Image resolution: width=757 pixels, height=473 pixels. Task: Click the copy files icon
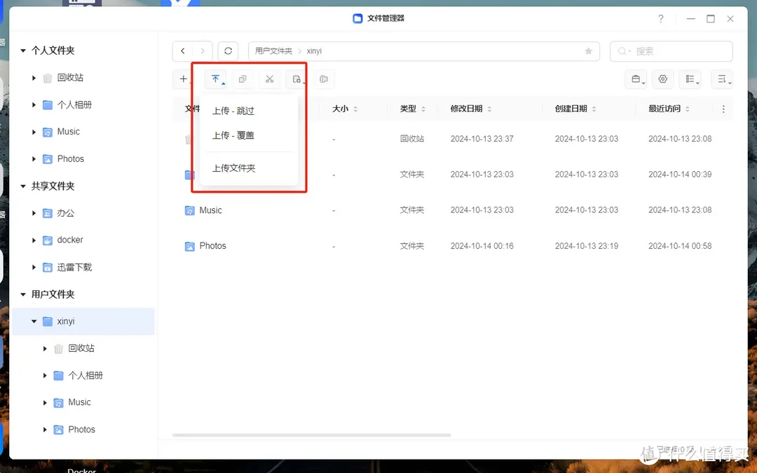coord(243,79)
